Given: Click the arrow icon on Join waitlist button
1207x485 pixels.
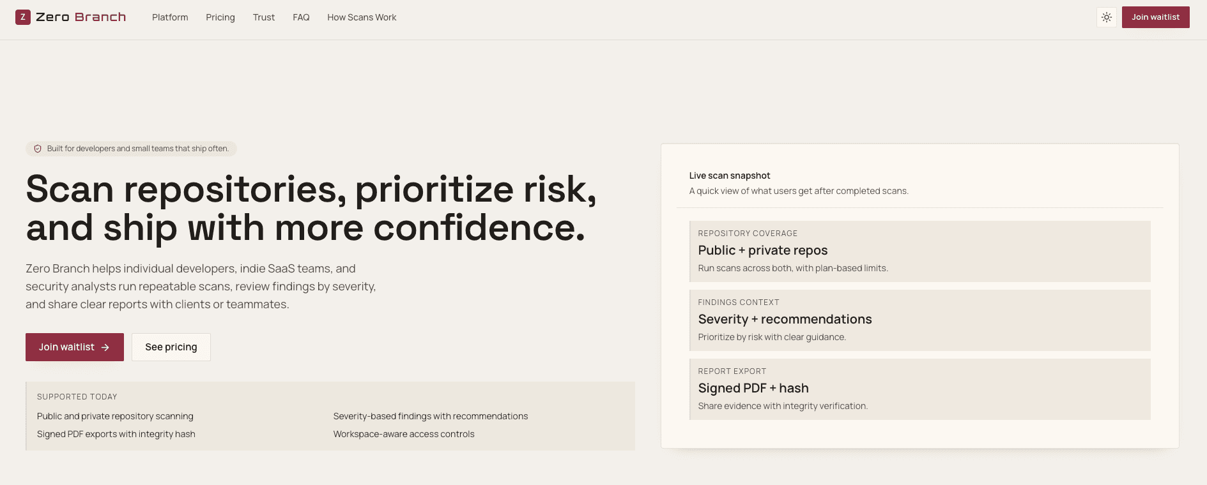Looking at the screenshot, I should (x=105, y=347).
